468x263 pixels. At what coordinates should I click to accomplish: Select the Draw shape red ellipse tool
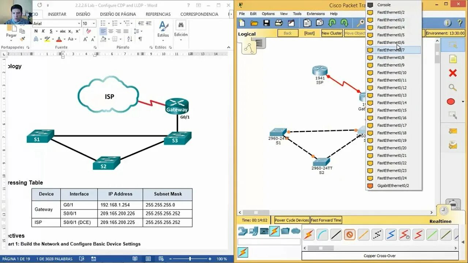pos(451,102)
